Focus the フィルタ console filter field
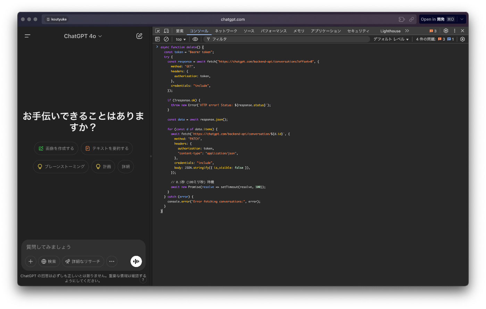This screenshot has width=486, height=309. (x=286, y=39)
